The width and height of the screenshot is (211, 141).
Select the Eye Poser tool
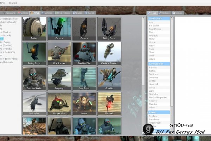point(159,116)
